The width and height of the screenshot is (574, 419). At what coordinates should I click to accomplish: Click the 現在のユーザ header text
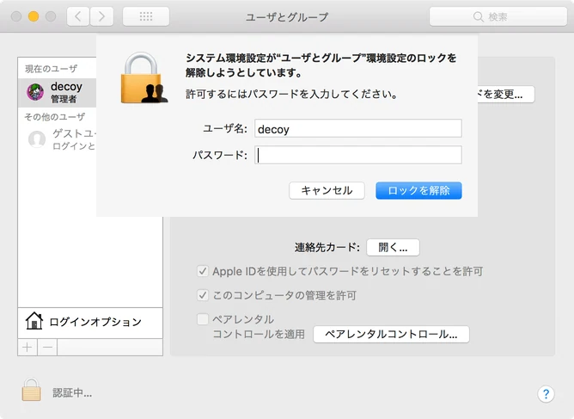[x=51, y=69]
